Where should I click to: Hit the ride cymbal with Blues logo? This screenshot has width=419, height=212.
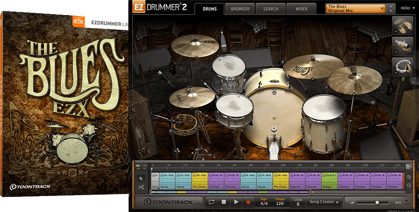[313, 67]
